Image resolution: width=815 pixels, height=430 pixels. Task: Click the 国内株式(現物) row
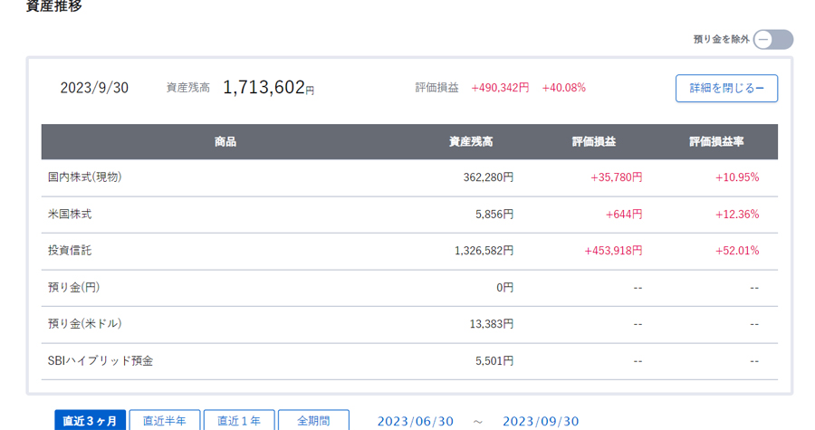(409, 177)
